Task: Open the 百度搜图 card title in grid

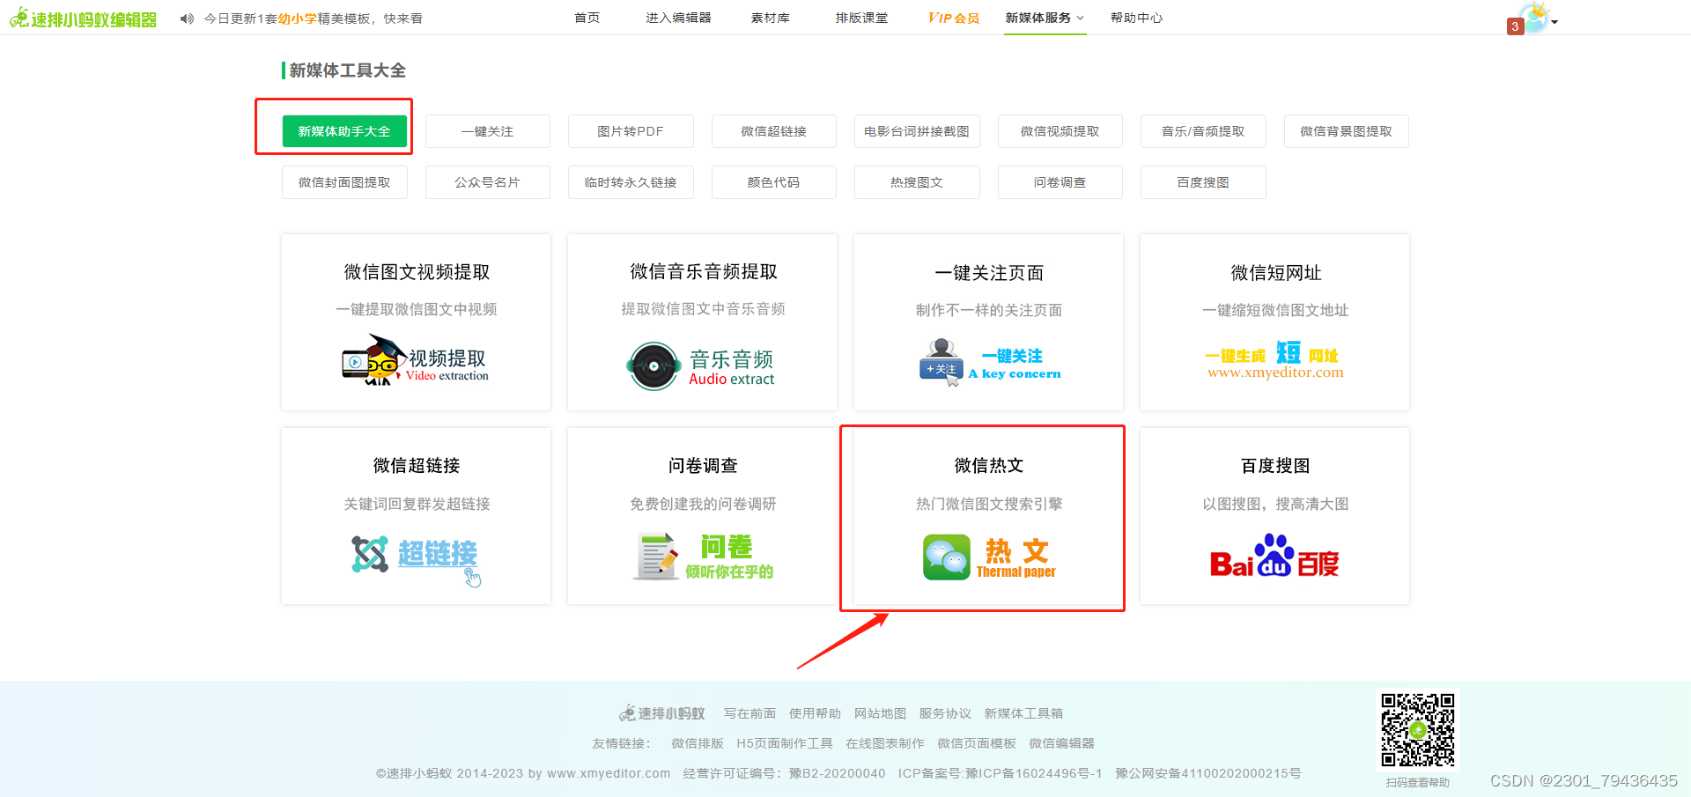Action: click(x=1275, y=465)
